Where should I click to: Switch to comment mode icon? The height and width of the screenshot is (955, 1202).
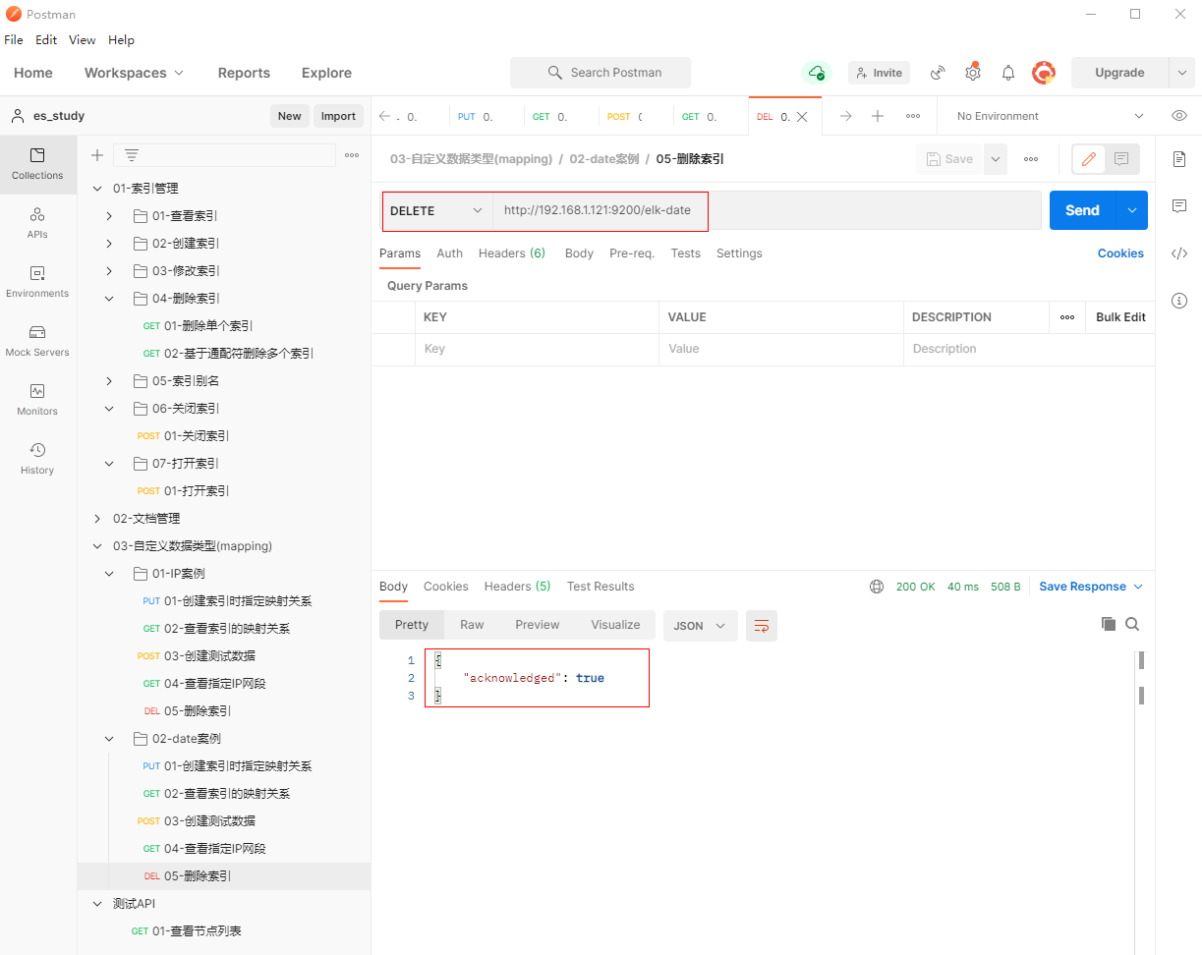coord(1120,159)
